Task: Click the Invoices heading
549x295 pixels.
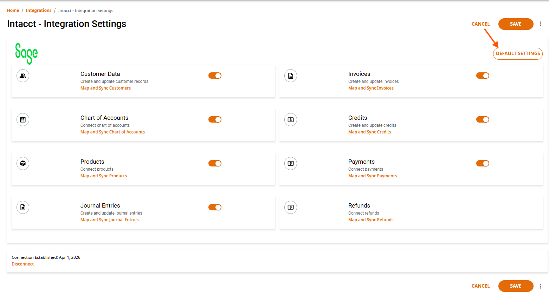Action: click(x=359, y=74)
